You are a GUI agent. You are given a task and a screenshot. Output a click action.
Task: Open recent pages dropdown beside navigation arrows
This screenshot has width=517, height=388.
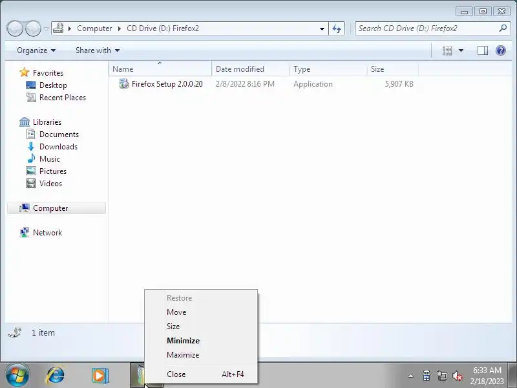pyautogui.click(x=46, y=28)
